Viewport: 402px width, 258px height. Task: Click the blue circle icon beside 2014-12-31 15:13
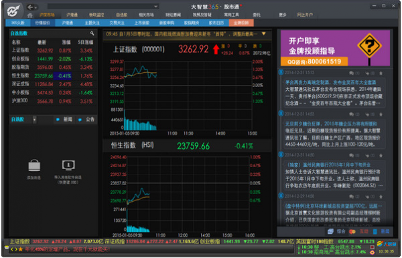point(281,72)
